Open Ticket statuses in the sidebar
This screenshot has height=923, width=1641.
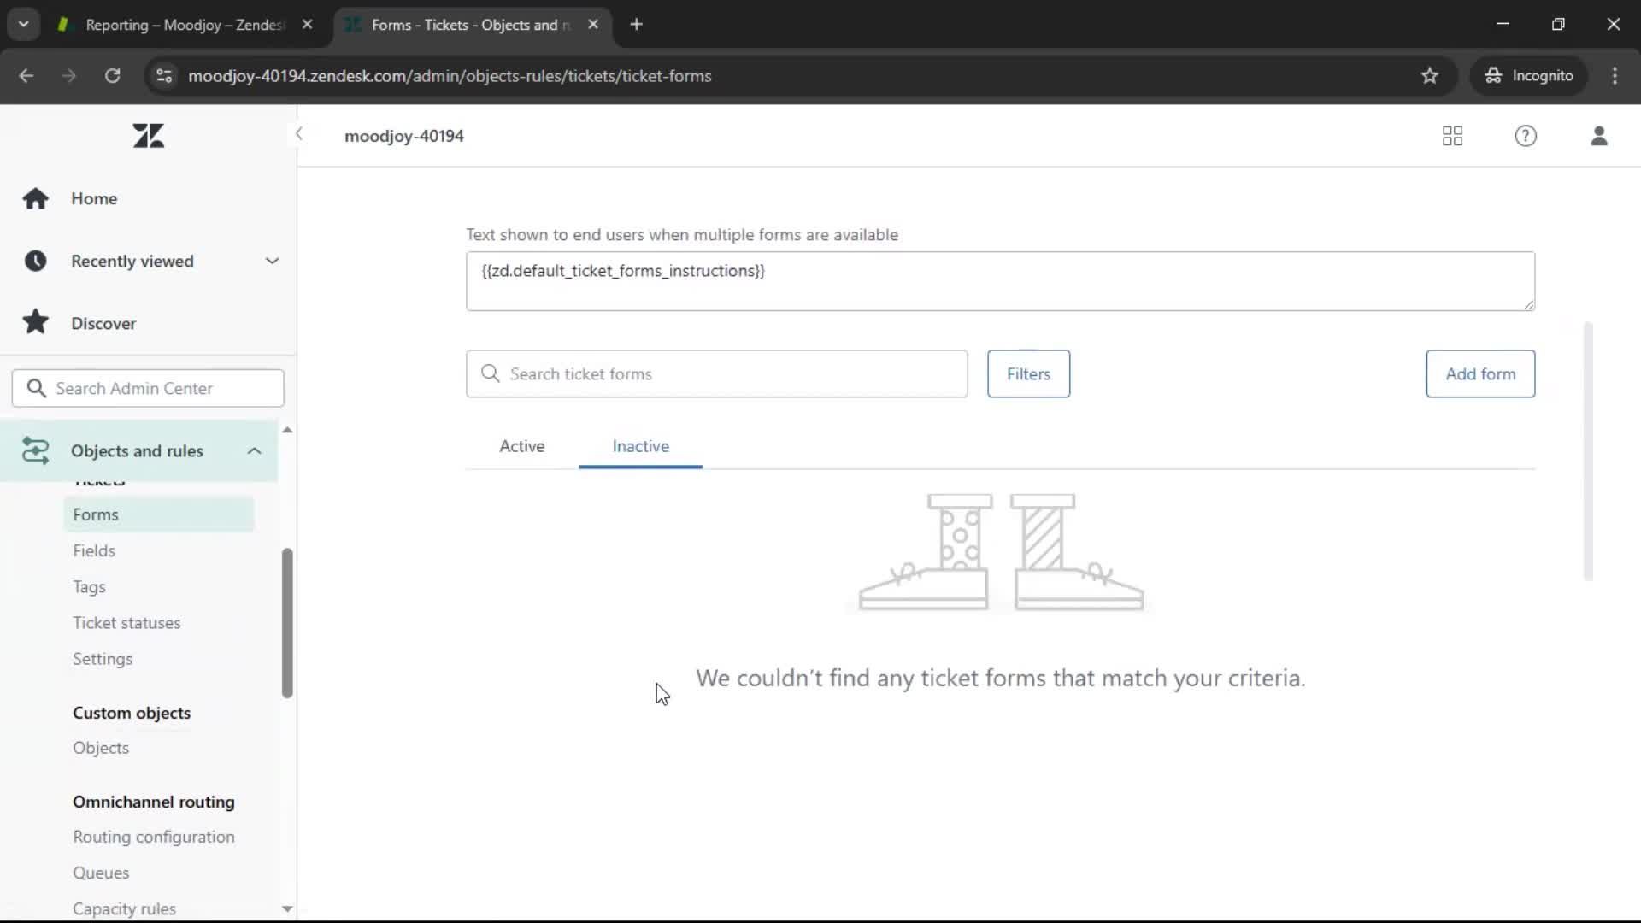[x=126, y=623]
